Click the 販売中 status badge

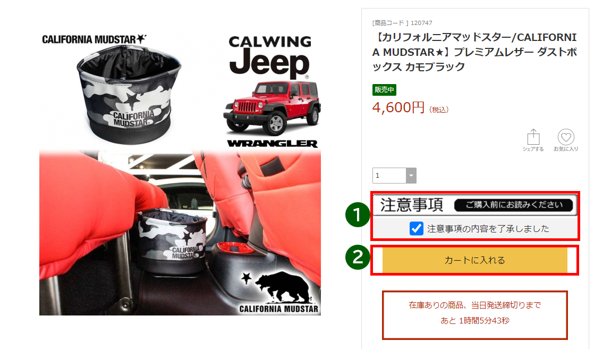pos(384,89)
